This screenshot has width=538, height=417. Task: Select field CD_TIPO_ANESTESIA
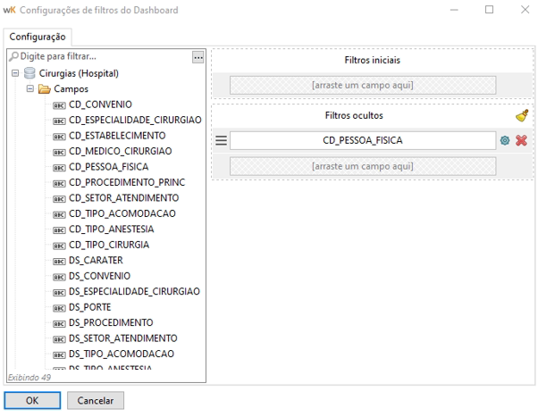(x=111, y=229)
